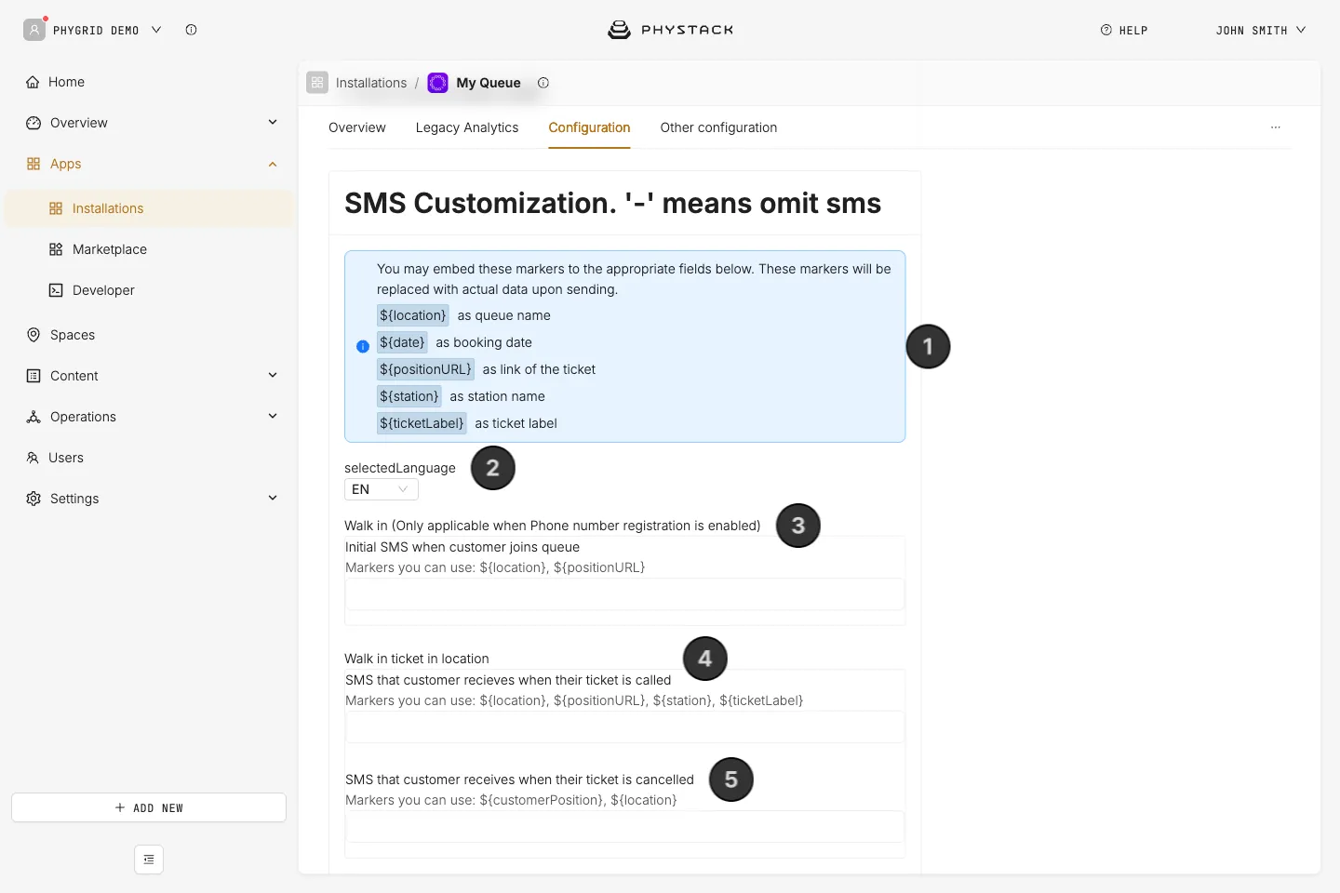Click the Developer terminal icon in sidebar

coord(56,290)
